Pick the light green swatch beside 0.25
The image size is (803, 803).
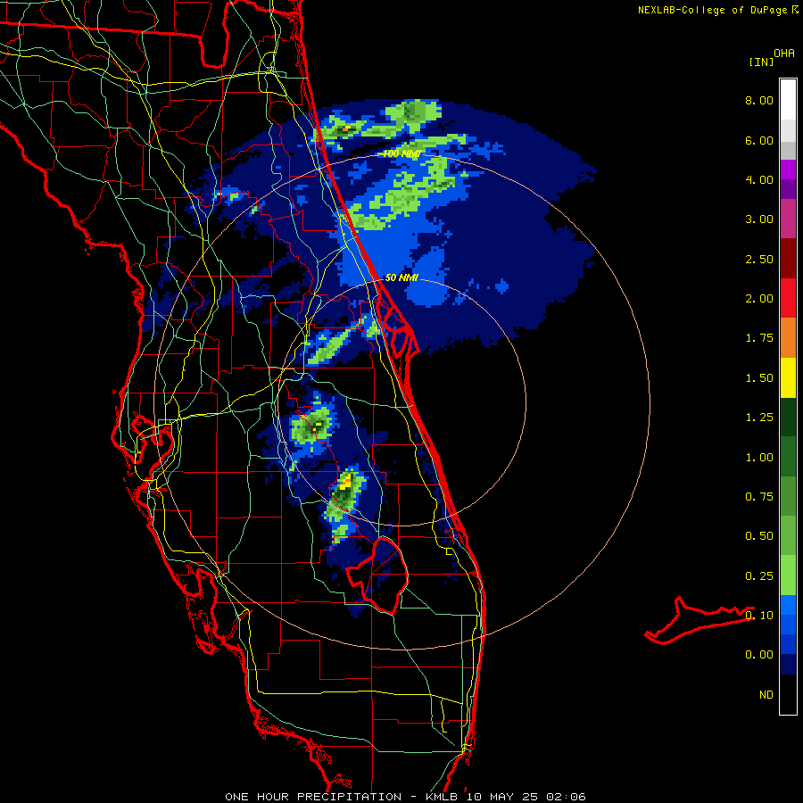[788, 575]
